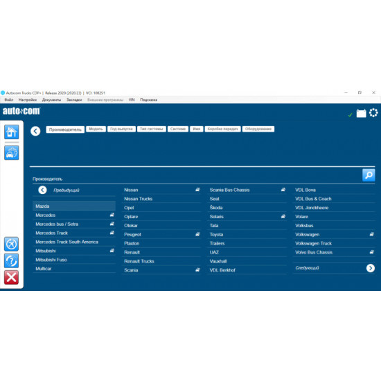381x381 pixels.
Task: Click the flight recorder airplane icon
Action: [x=11, y=244]
